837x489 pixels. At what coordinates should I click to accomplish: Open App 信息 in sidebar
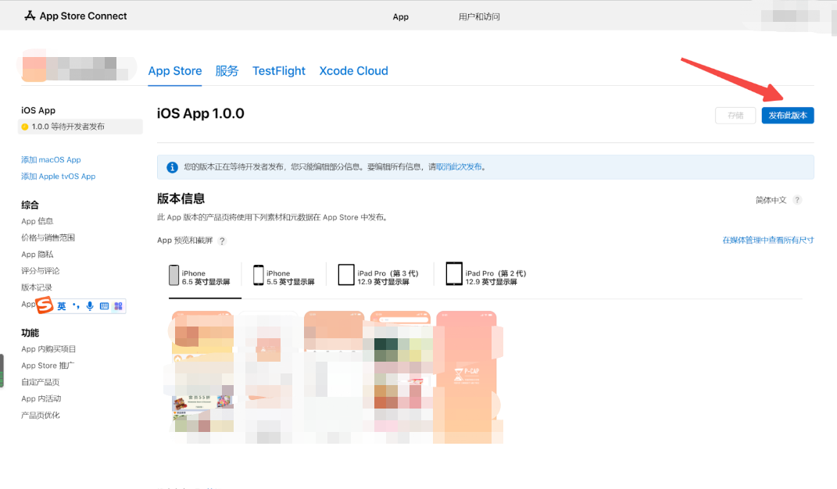tap(38, 221)
